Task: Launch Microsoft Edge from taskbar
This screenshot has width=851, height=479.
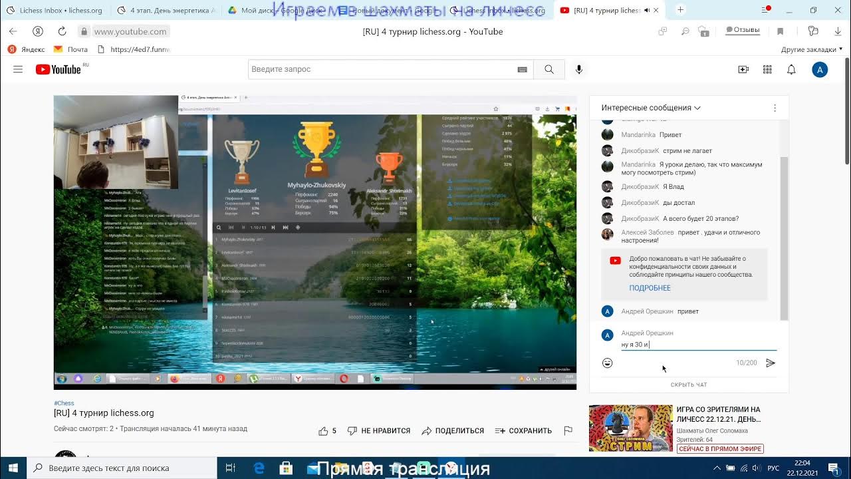Action: 259,468
